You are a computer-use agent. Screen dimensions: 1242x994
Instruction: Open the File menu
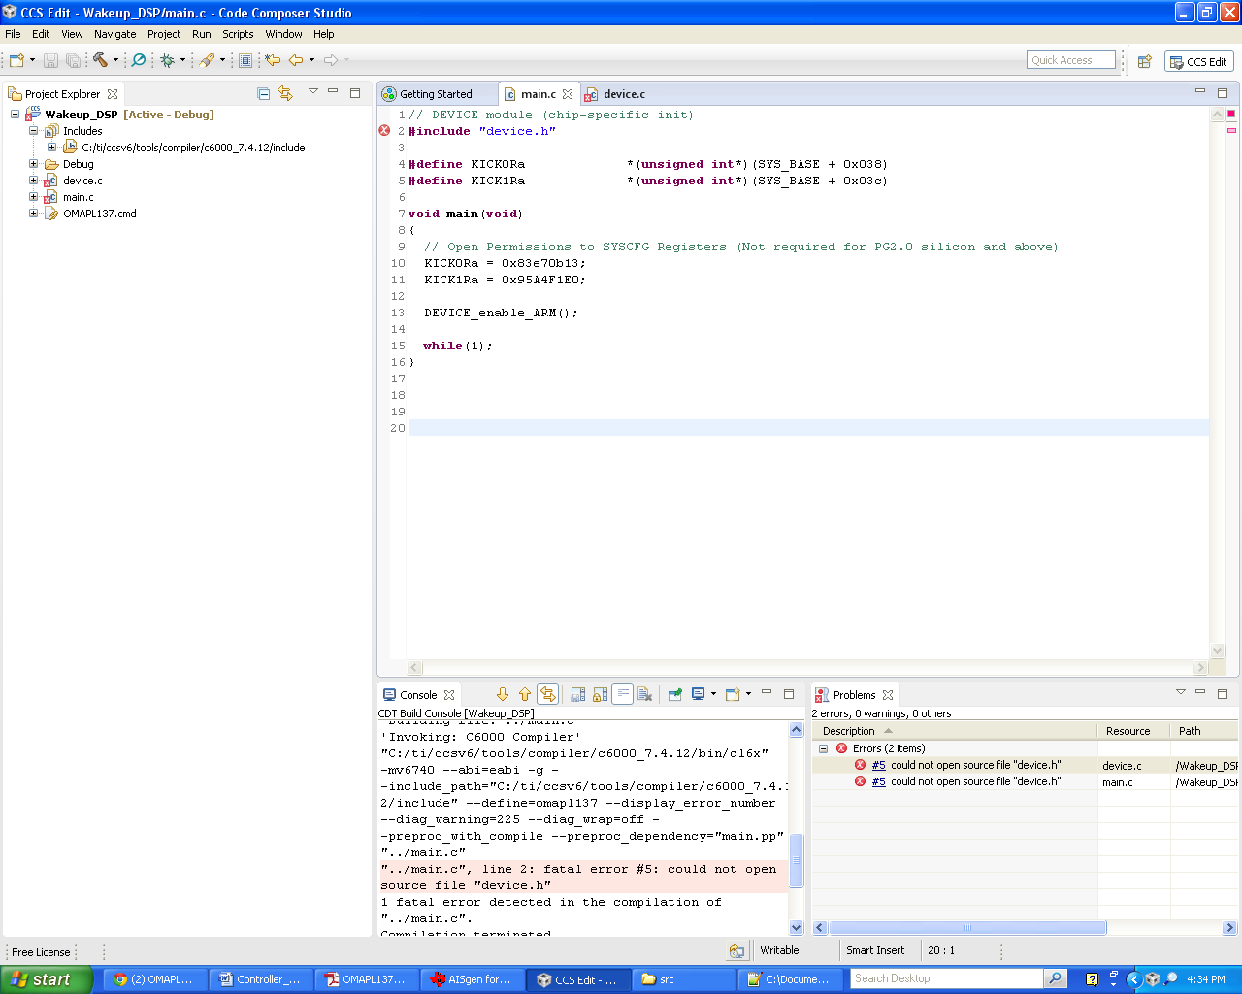(x=13, y=34)
